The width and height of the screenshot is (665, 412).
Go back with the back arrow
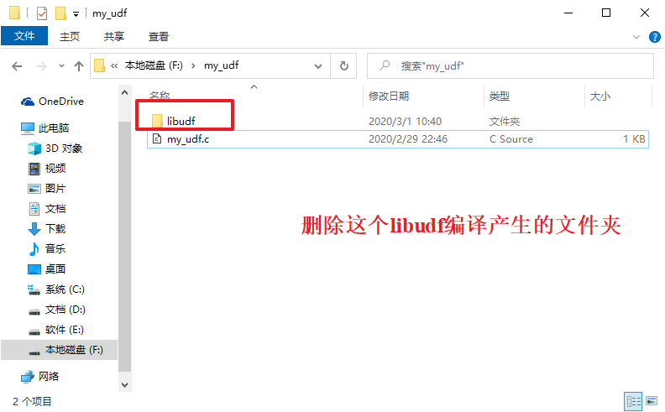coord(17,66)
